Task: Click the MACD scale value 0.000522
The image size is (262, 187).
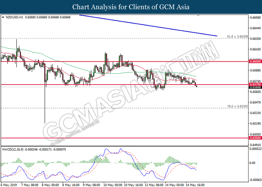Action: (x=256, y=149)
